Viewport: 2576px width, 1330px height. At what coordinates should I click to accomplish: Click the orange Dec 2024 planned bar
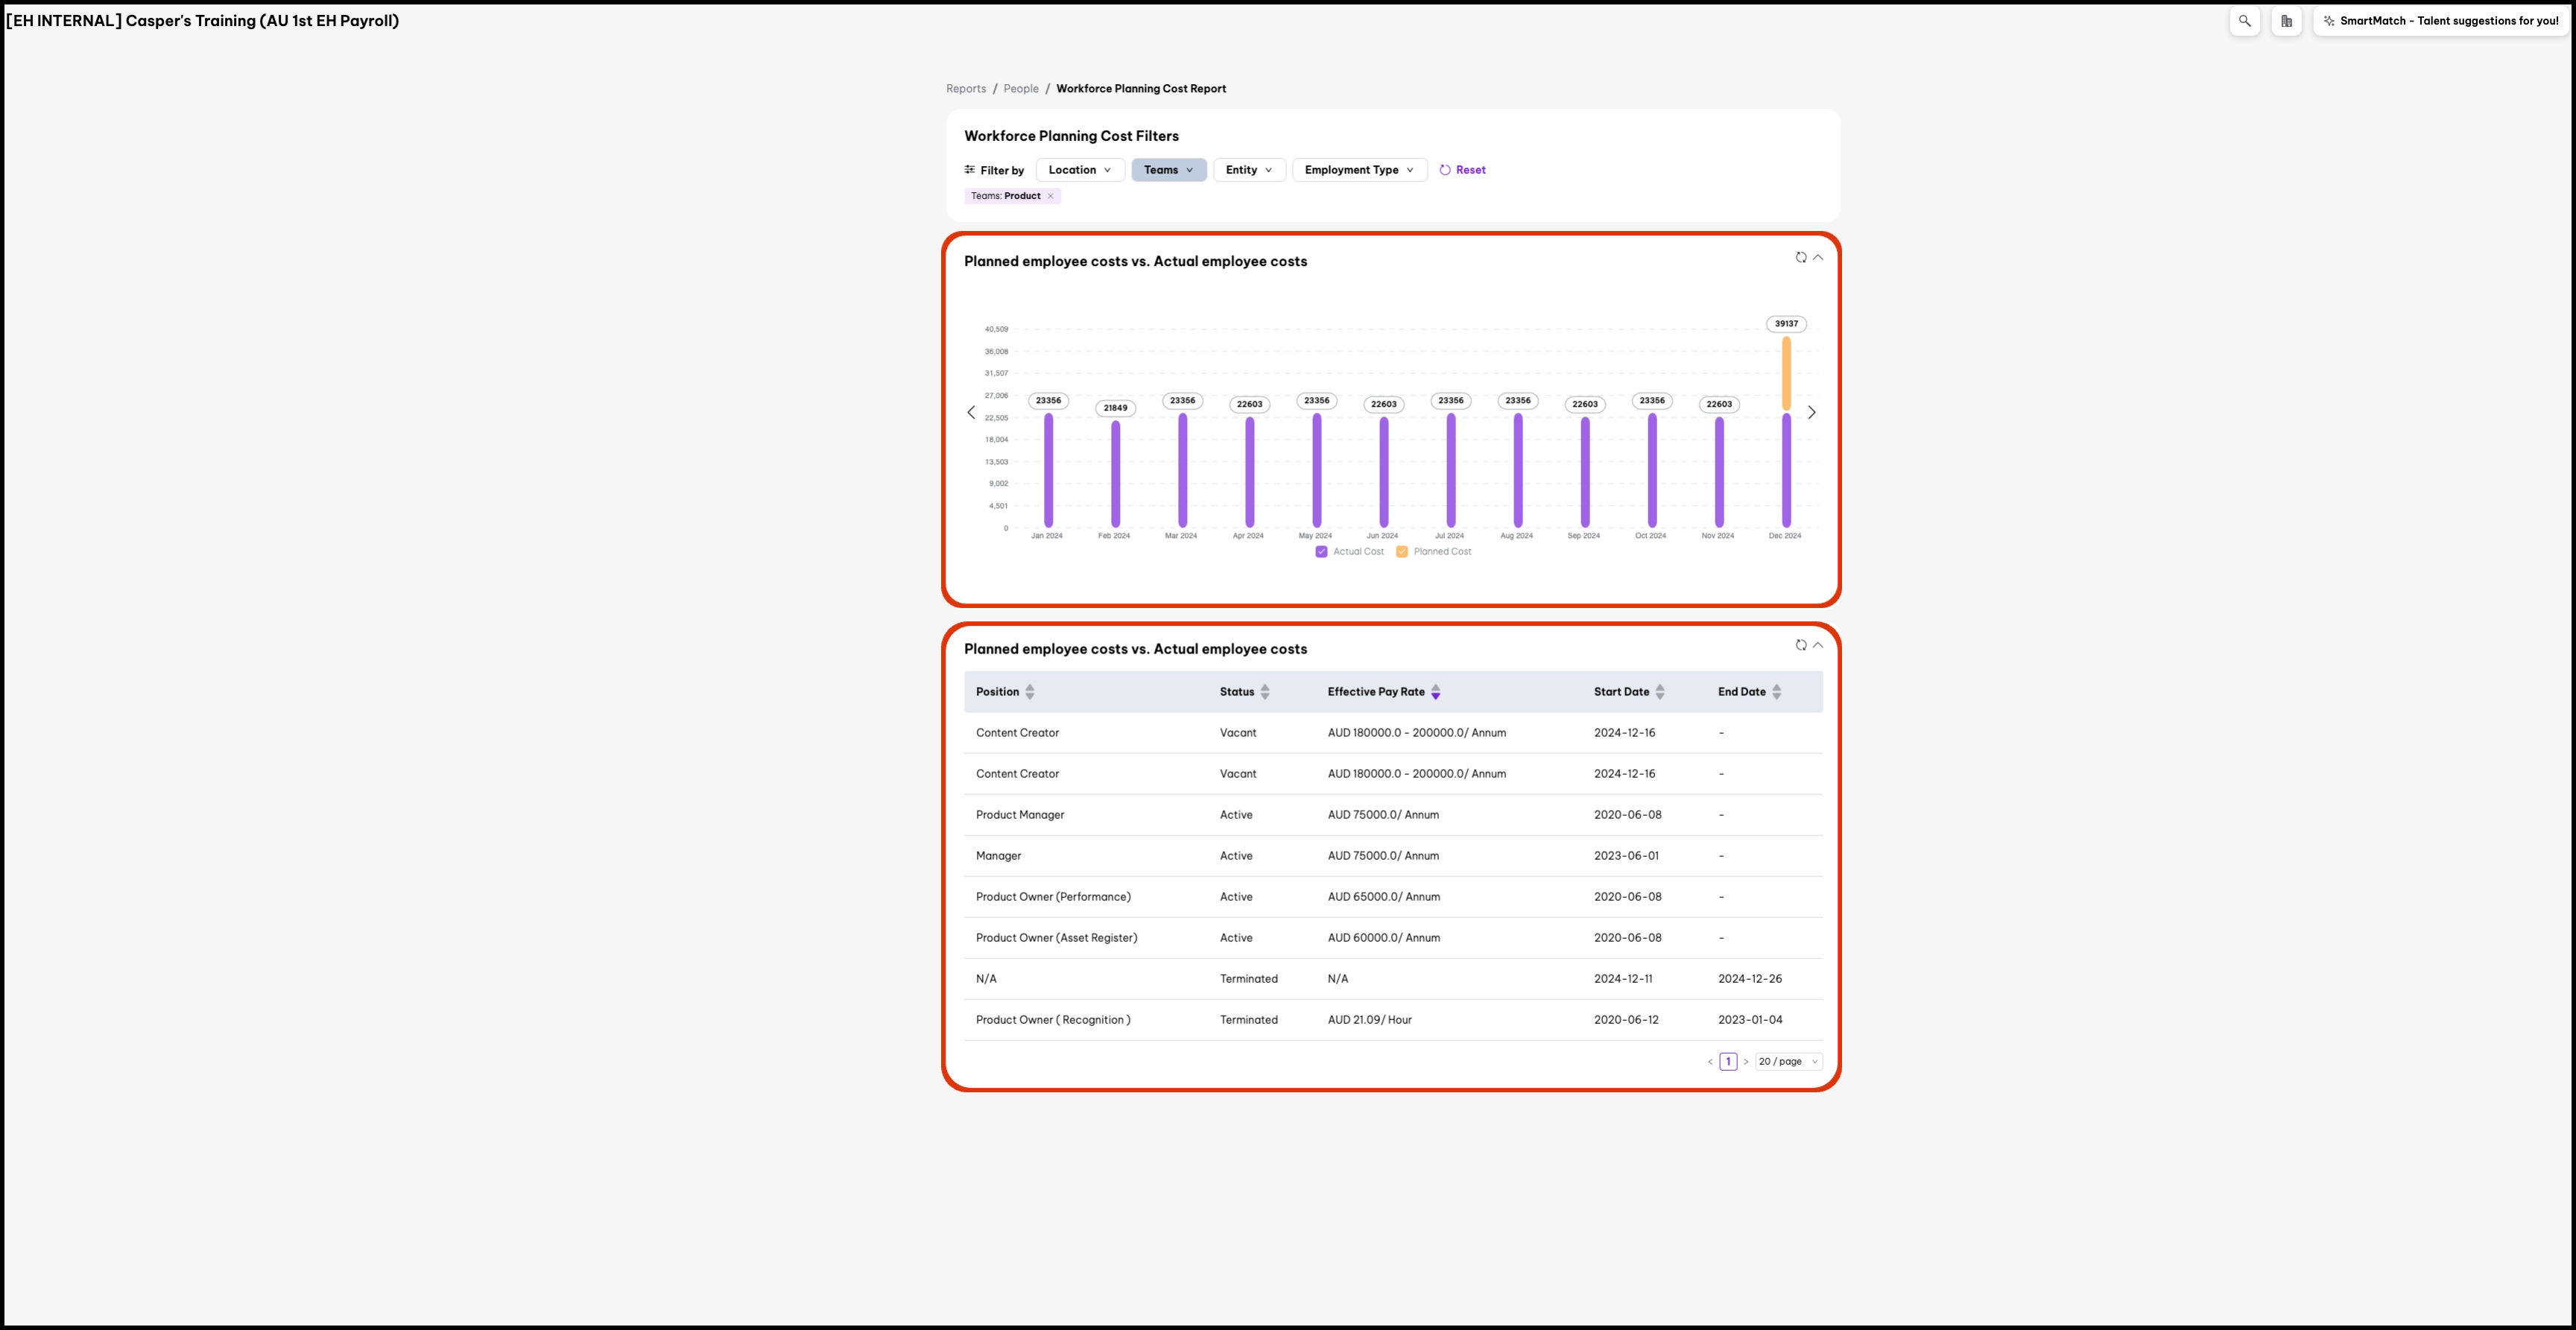[1786, 373]
